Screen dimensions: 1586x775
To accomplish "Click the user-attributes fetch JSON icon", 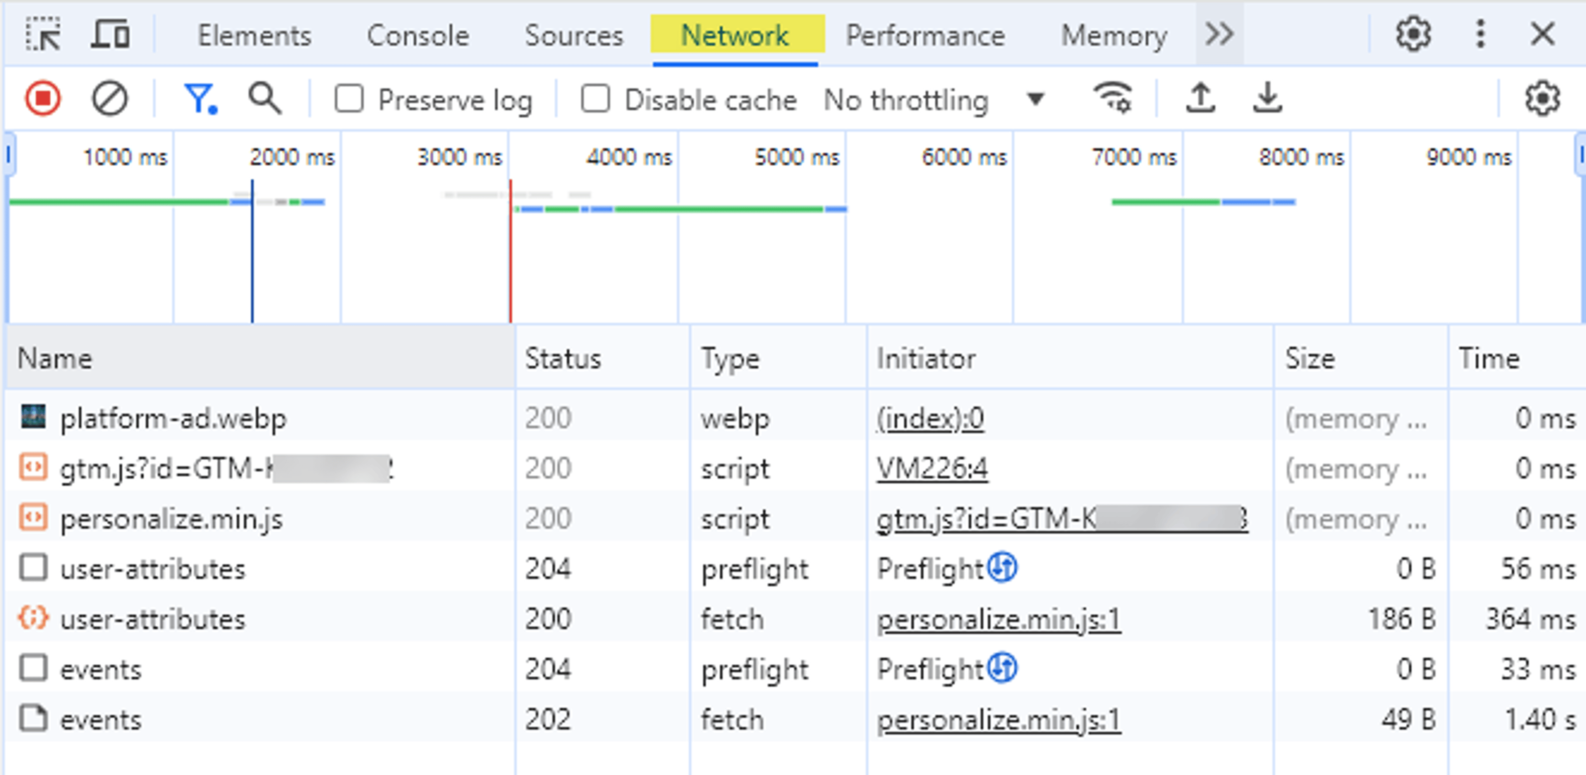I will coord(33,617).
